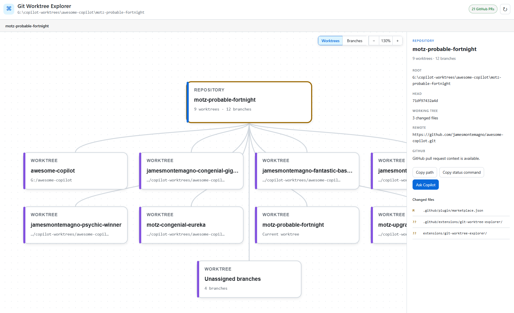Select the partially visible motz-upgra worktree card
The height and width of the screenshot is (313, 514).
[x=389, y=225]
